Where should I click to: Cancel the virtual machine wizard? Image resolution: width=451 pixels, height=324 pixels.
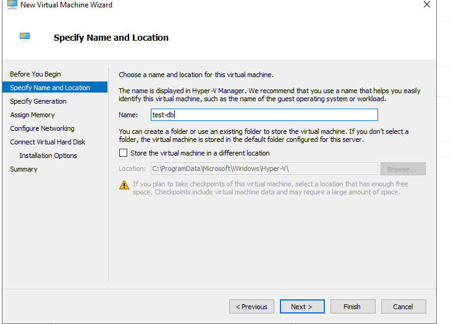click(402, 307)
